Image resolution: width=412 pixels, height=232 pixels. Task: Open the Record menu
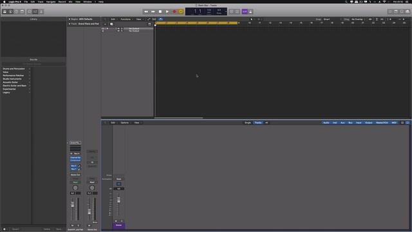(x=62, y=1)
